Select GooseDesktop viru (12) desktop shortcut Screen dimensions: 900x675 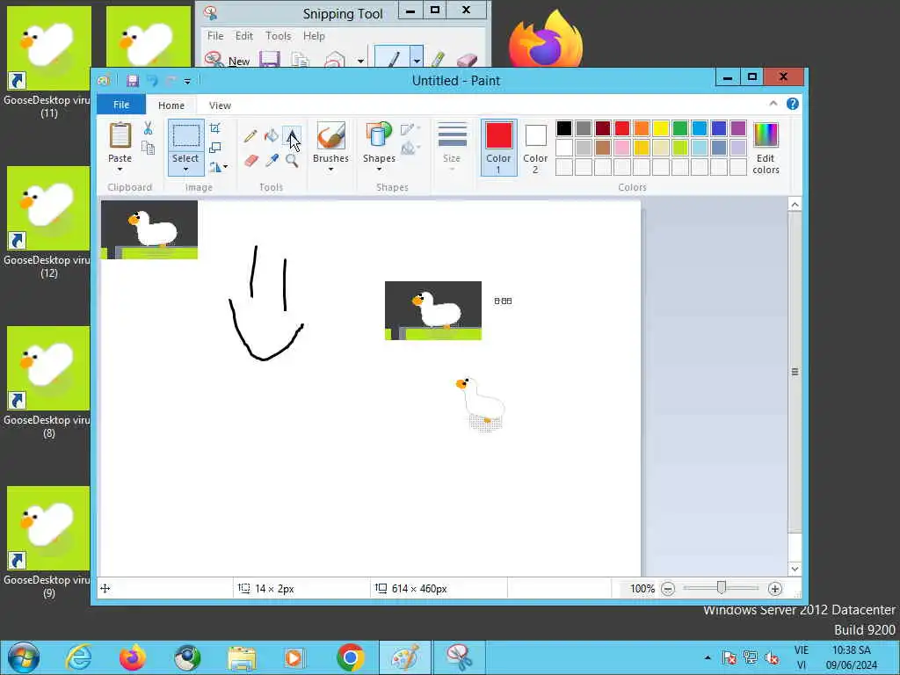point(48,222)
